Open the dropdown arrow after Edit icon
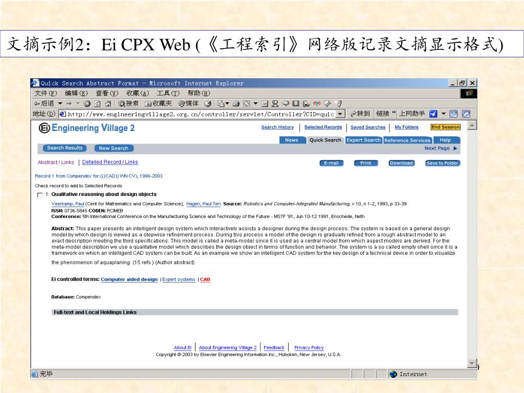The width and height of the screenshot is (524, 393). (255, 103)
